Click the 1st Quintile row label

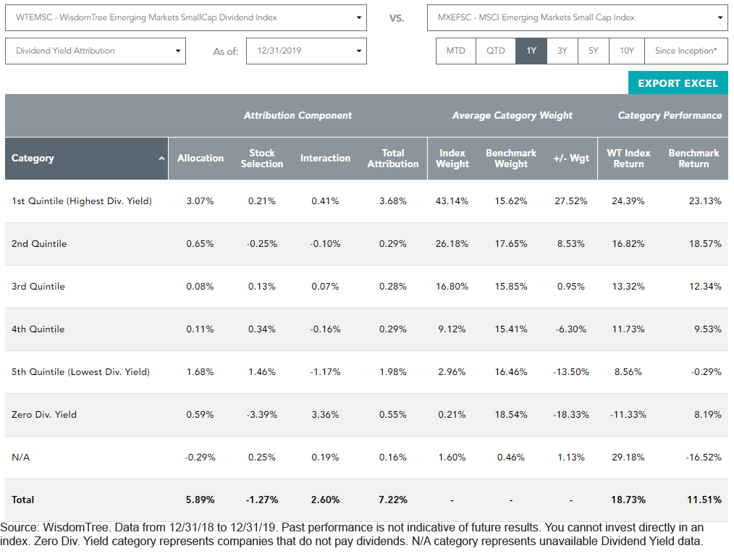tap(82, 201)
